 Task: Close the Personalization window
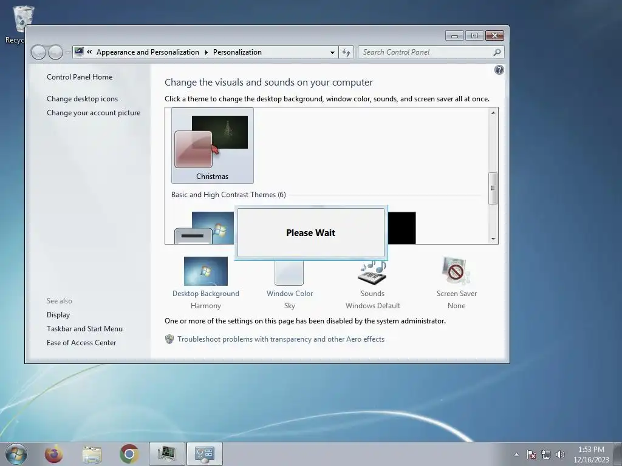494,36
